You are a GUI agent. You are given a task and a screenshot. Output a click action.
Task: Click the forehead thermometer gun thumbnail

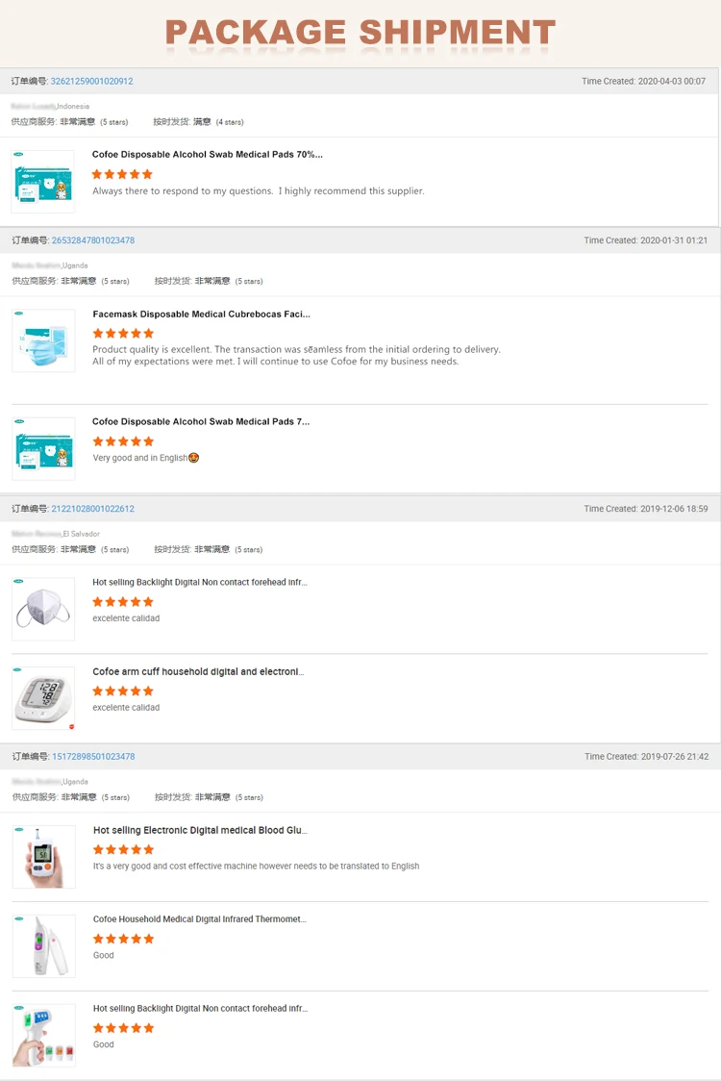(44, 1036)
